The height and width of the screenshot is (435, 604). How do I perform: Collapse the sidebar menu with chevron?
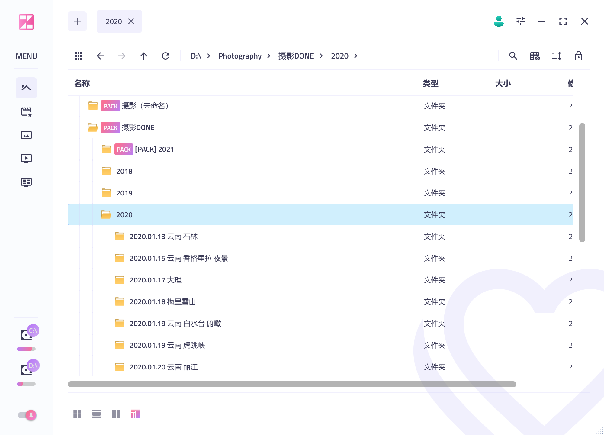click(26, 88)
